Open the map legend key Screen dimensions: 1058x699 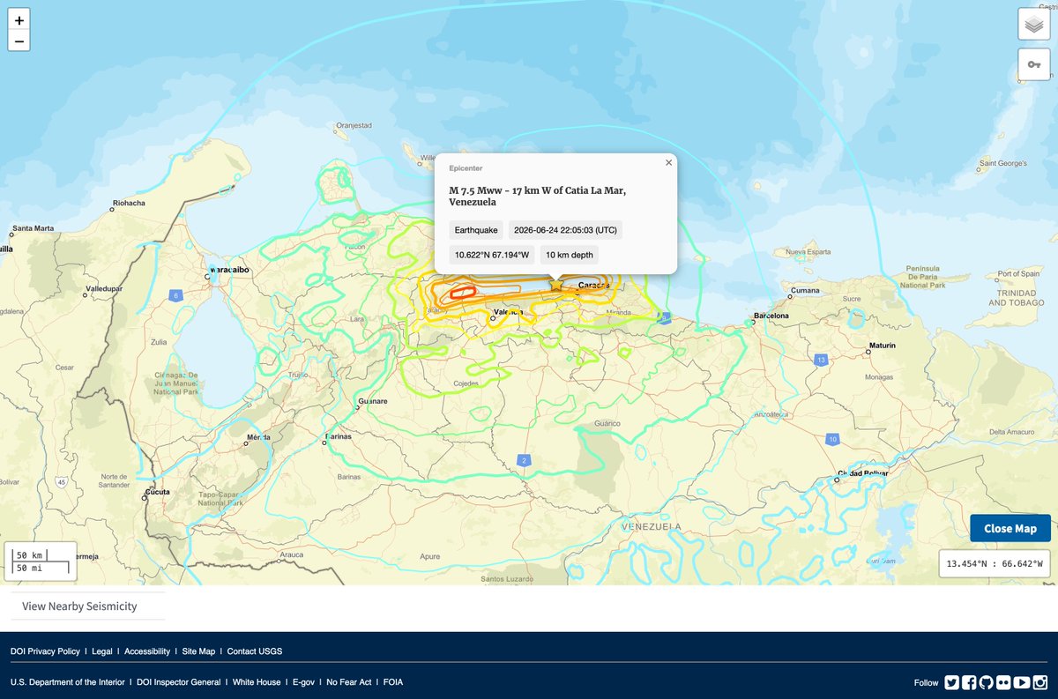[1033, 65]
